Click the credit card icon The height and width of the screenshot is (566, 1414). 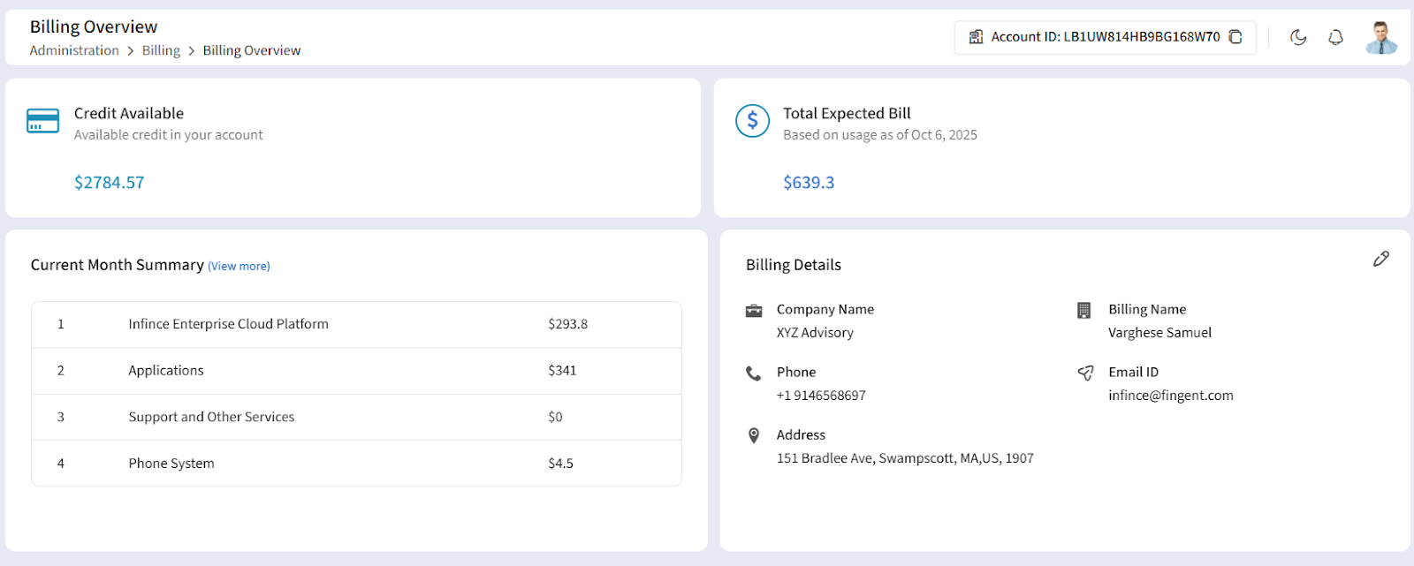click(x=42, y=121)
